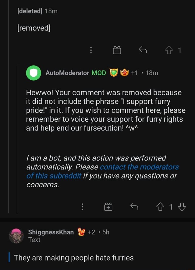The width and height of the screenshot is (195, 270).
Task: Open AutoModerator's comment overflow menu
Action: [82, 206]
